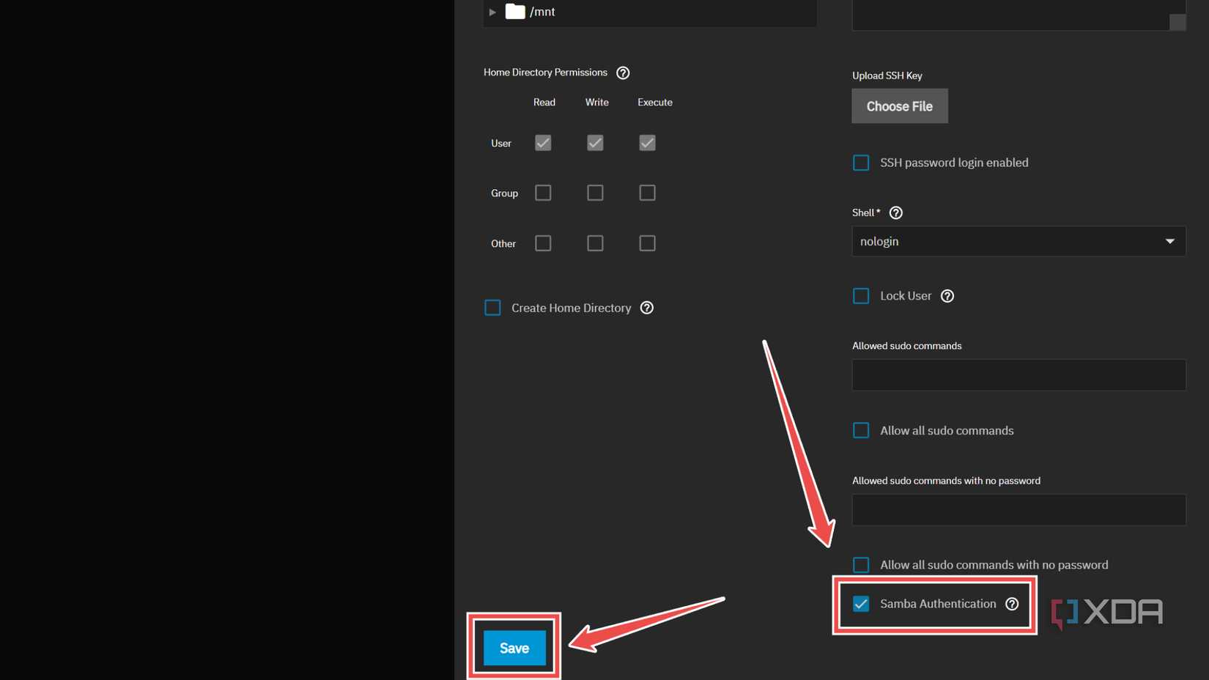Select the /mnt folder icon
The height and width of the screenshot is (680, 1209).
pyautogui.click(x=515, y=11)
